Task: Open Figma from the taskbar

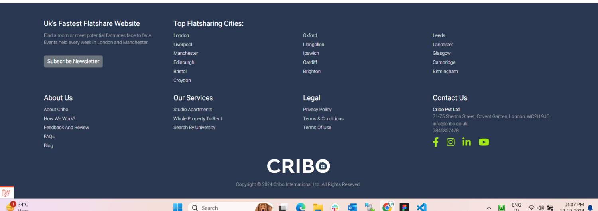Action: [x=404, y=207]
